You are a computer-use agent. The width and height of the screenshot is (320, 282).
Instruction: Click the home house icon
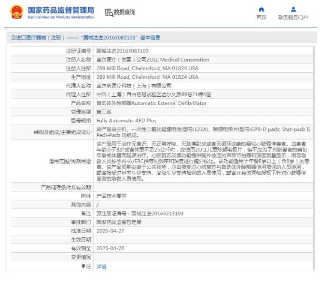(261, 9)
